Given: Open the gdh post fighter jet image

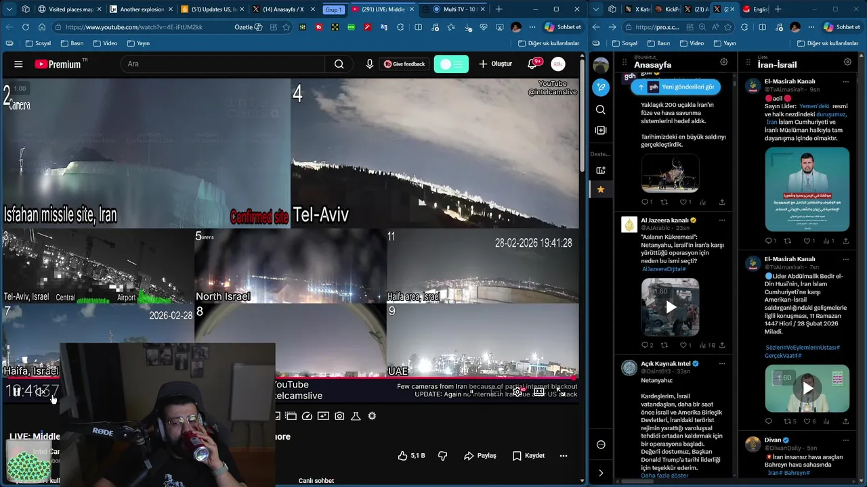Looking at the screenshot, I should 671,173.
